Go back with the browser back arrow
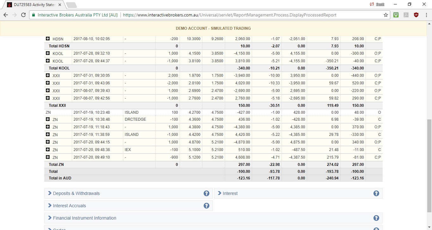Screen dimensions: 432x230 pos(6,15)
